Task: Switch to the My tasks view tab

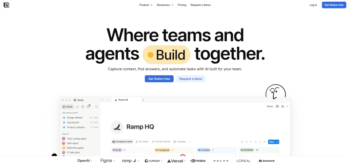Action: point(142,142)
